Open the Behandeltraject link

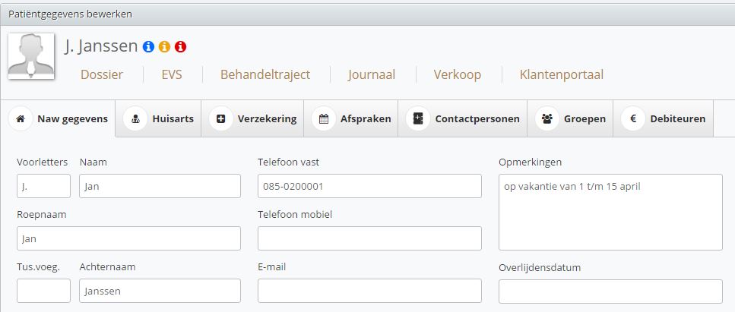click(x=265, y=74)
